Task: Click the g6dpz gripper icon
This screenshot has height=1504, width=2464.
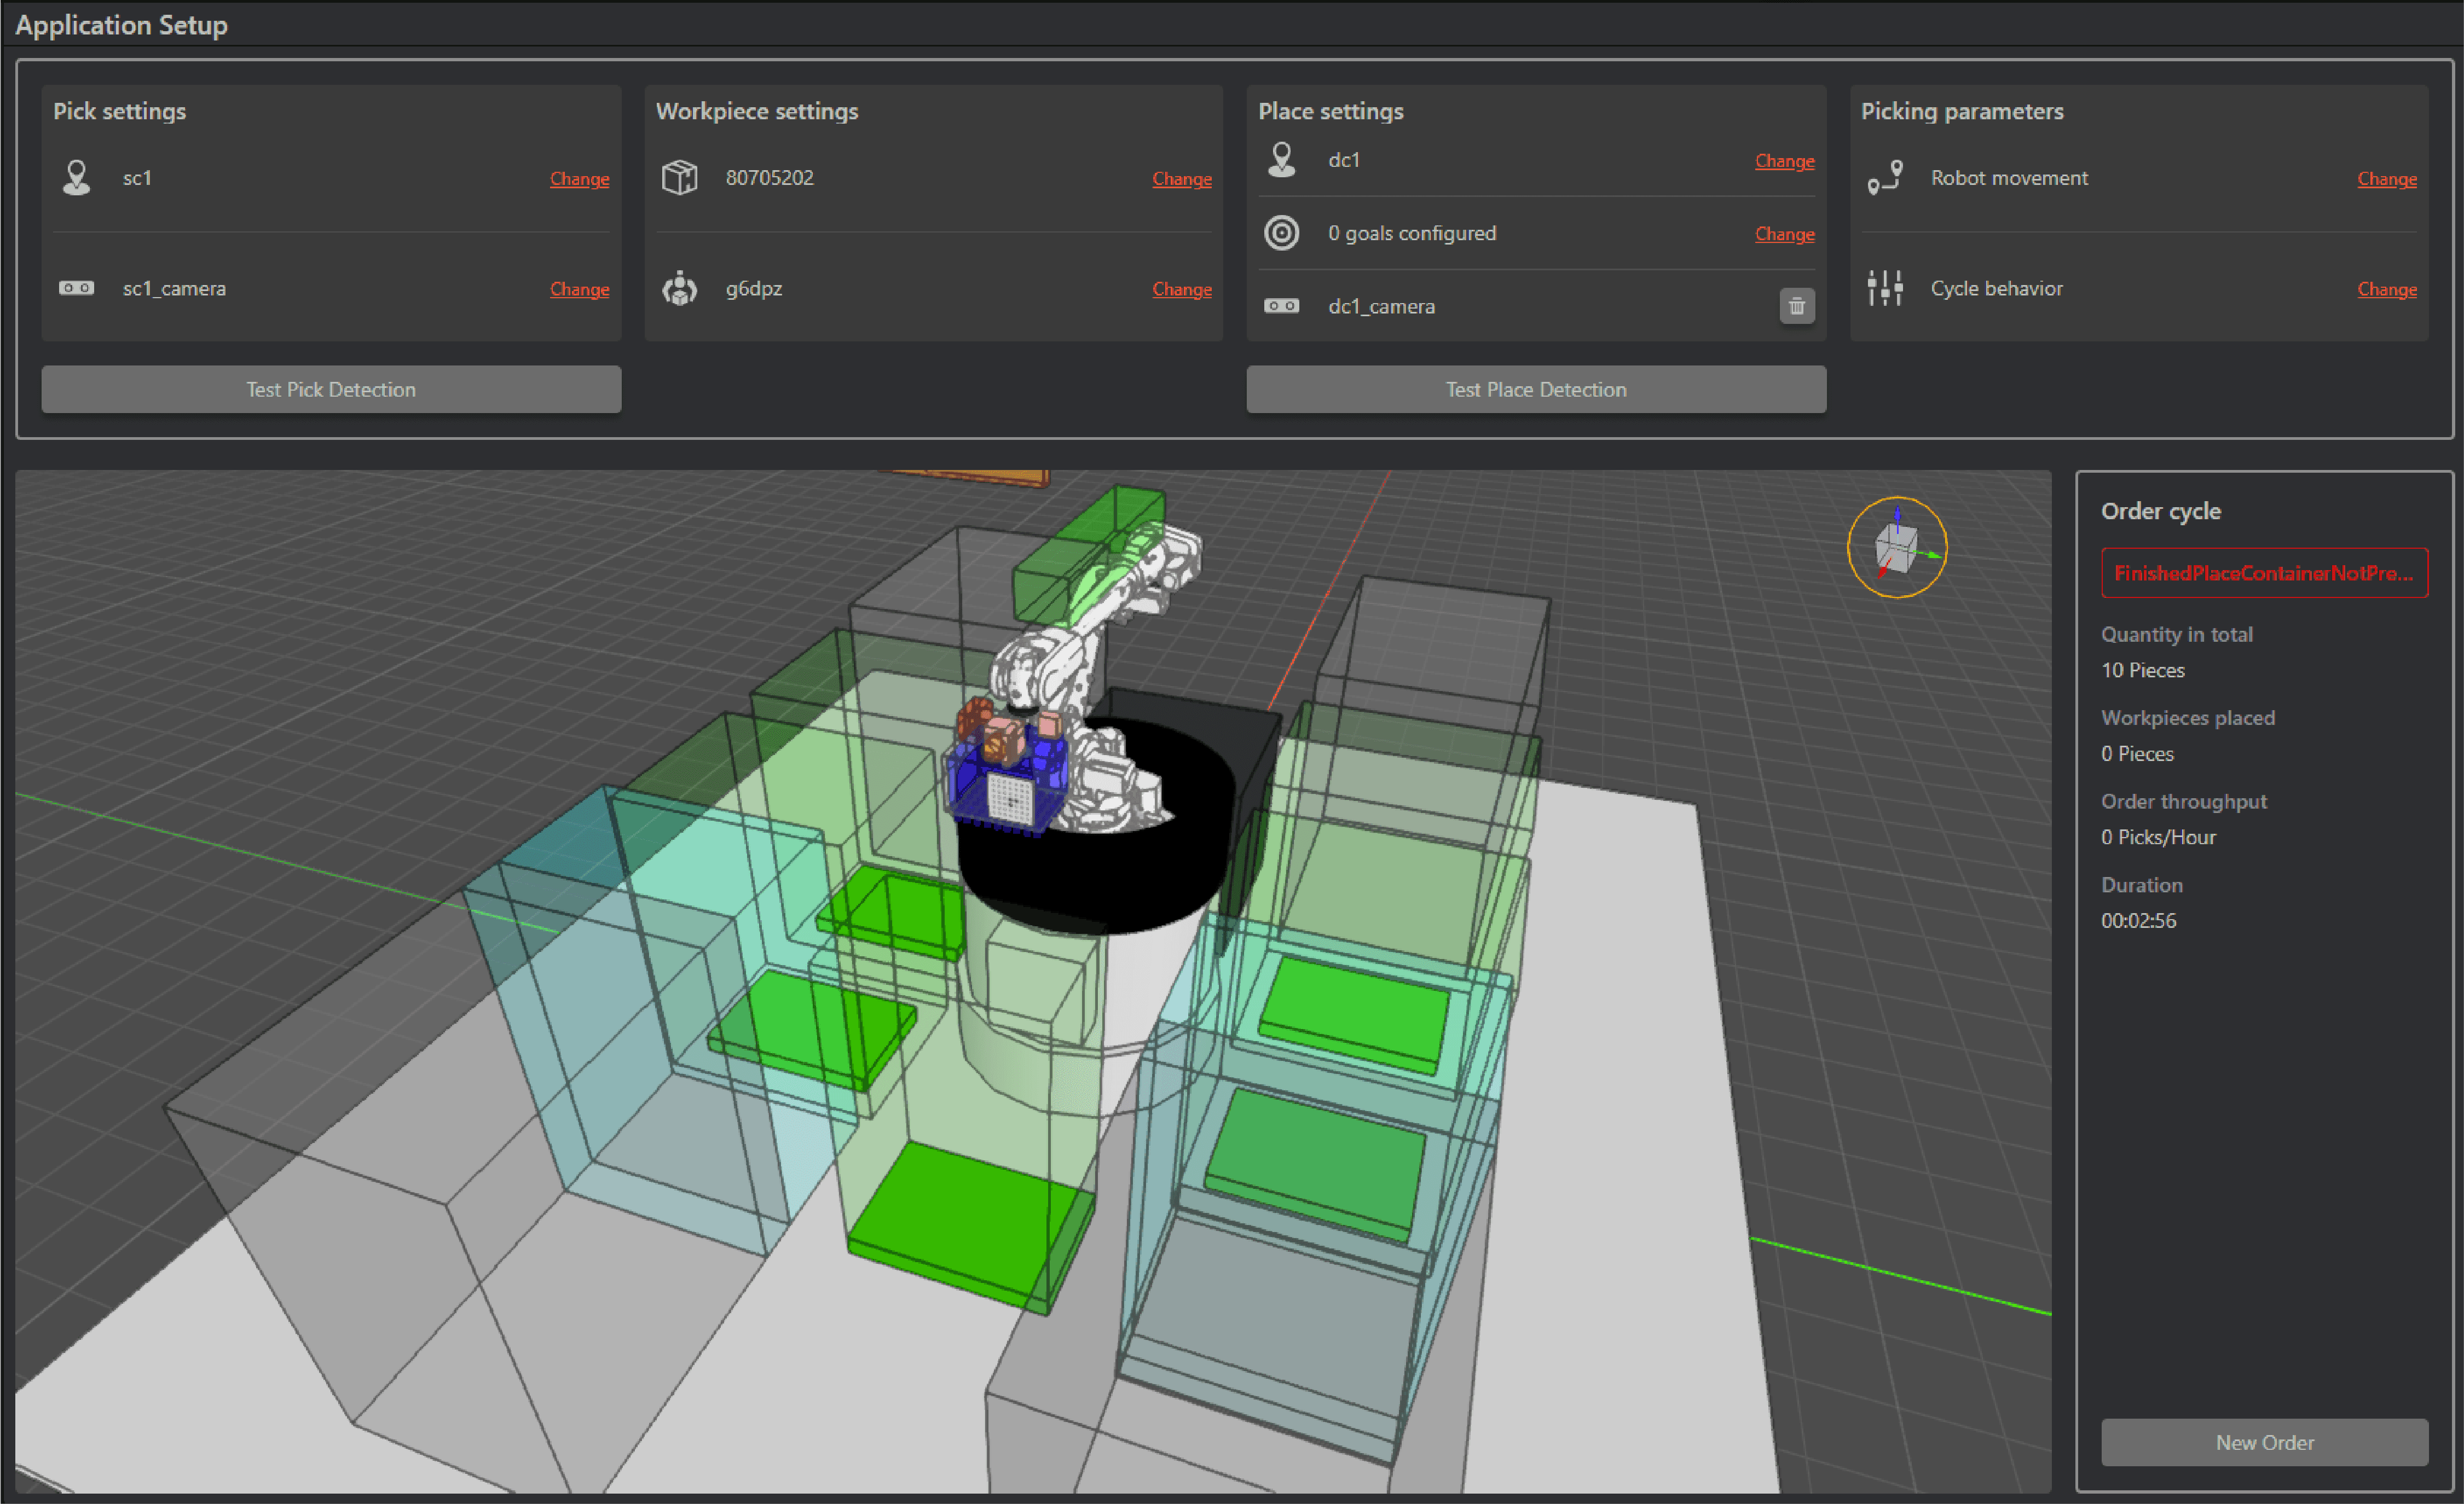Action: pyautogui.click(x=679, y=288)
